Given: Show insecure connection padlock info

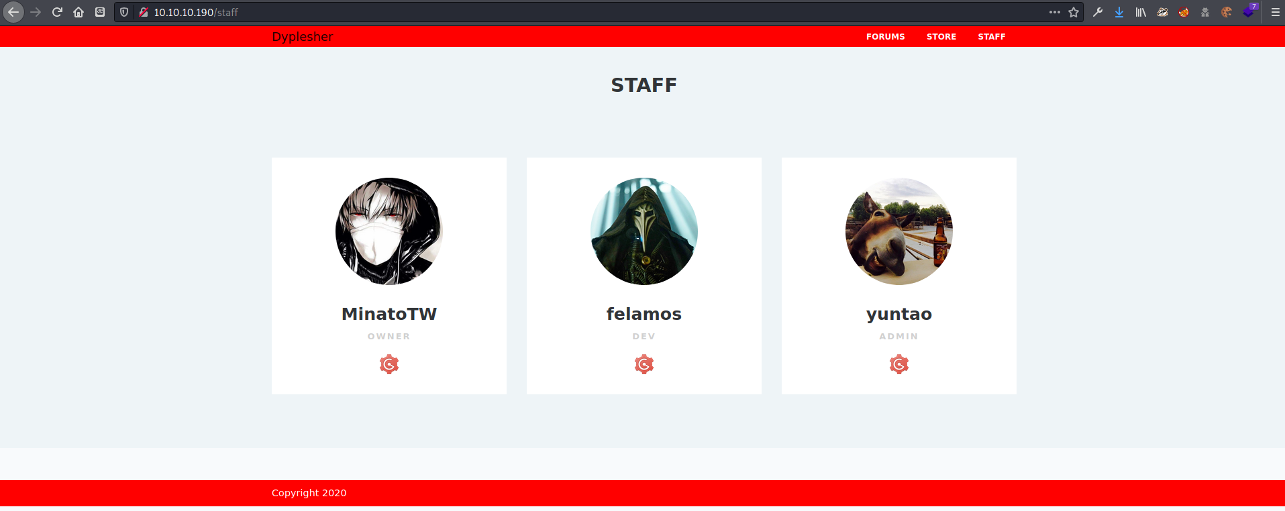Looking at the screenshot, I should coord(143,12).
